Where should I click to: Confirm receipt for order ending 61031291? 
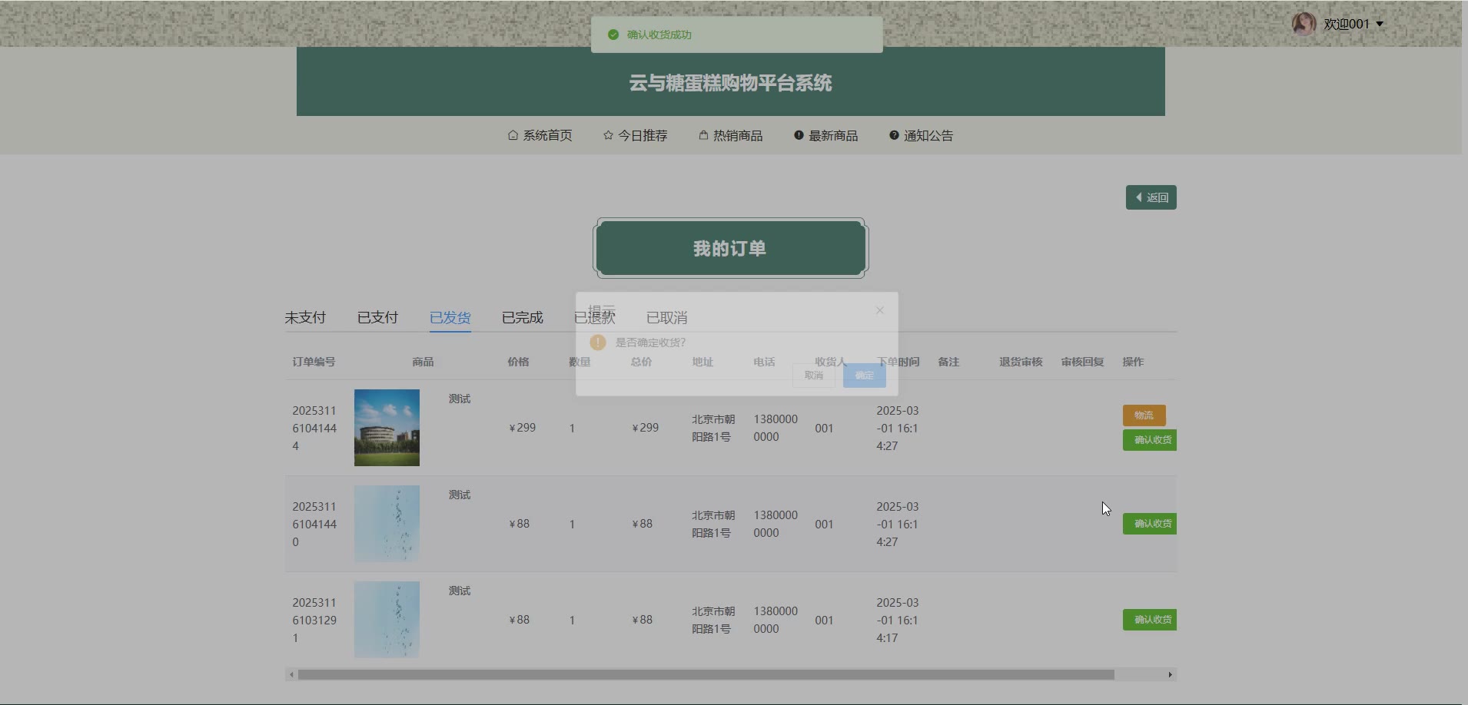[1150, 620]
